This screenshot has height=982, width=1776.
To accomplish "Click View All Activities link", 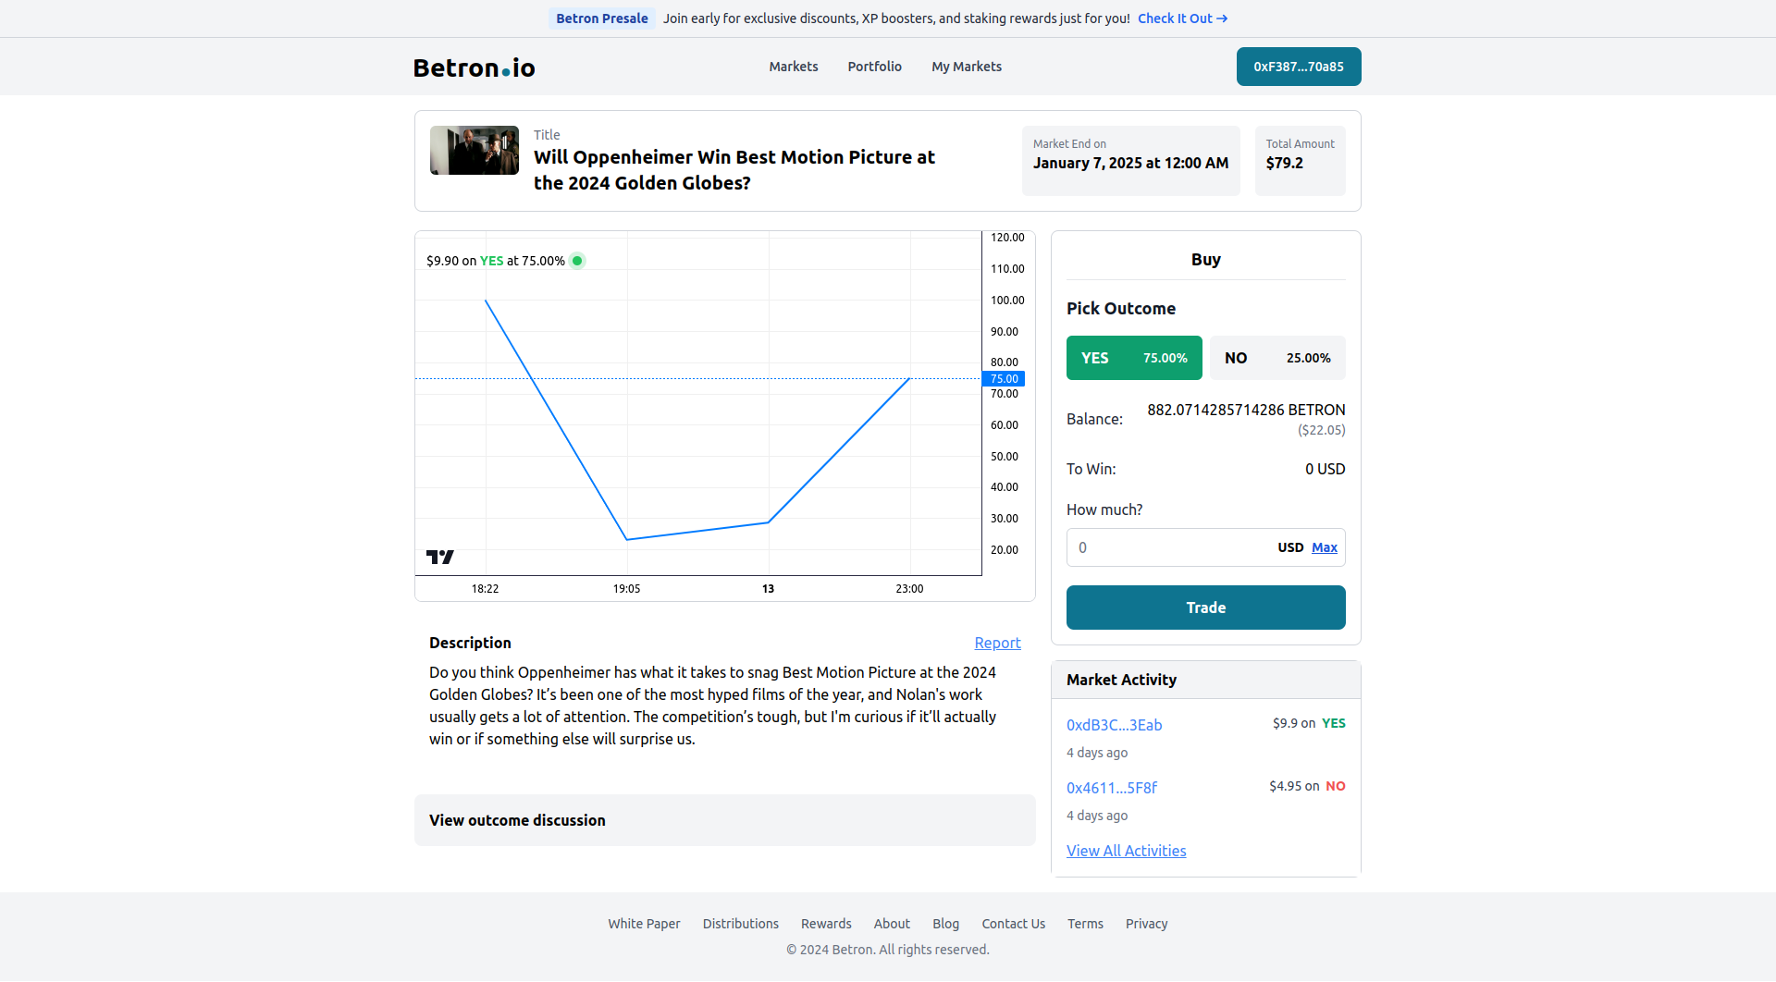I will click(1126, 851).
